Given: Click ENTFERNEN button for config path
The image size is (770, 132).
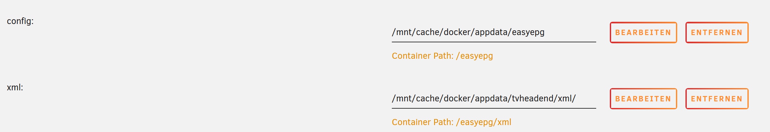Looking at the screenshot, I should (717, 33).
